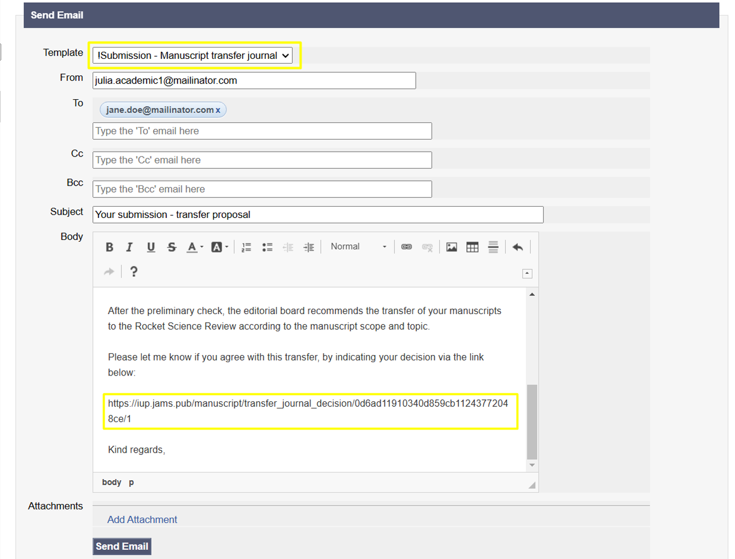This screenshot has height=559, width=735.
Task: Insert a bulleted list
Action: tap(267, 247)
